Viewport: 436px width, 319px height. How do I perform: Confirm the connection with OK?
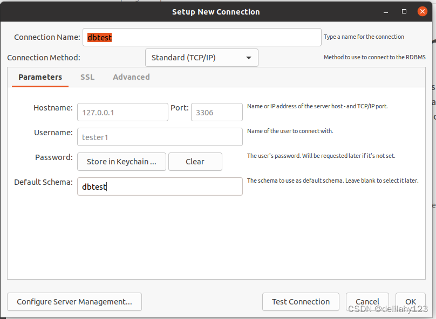[x=411, y=302]
